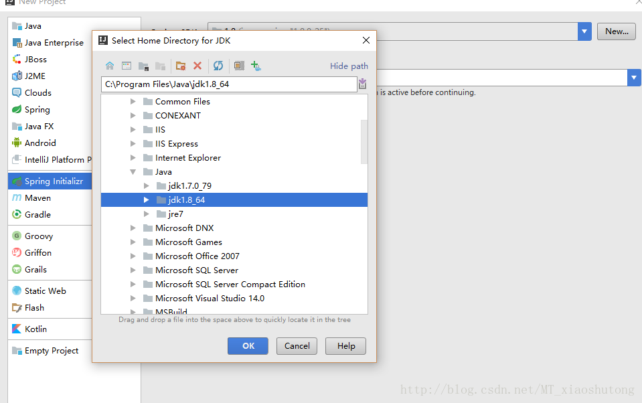Click the New... SDK button
Screen dimensions: 642x403
click(x=616, y=31)
